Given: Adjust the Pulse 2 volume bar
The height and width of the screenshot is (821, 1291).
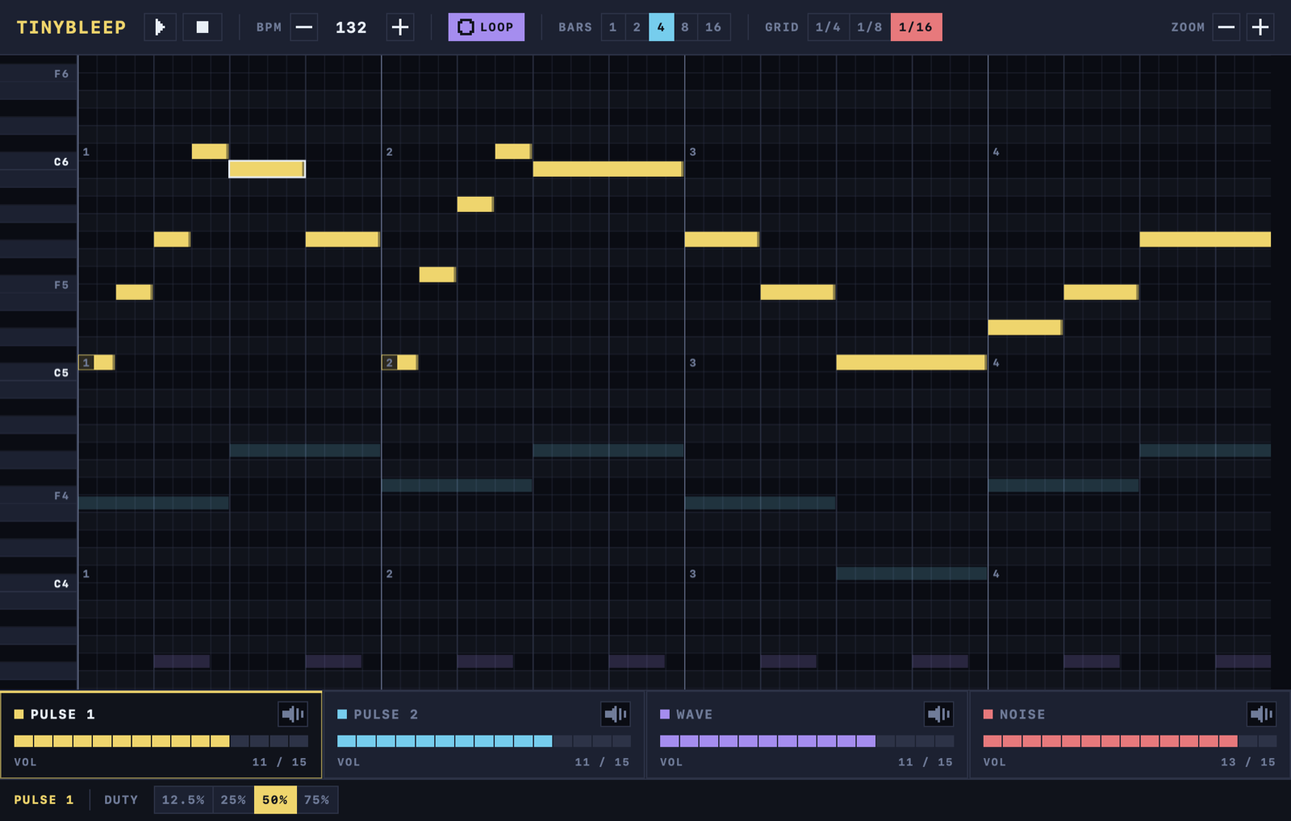Looking at the screenshot, I should point(484,741).
